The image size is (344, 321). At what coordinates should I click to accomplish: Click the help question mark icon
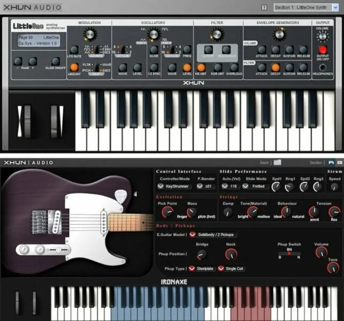click(264, 7)
